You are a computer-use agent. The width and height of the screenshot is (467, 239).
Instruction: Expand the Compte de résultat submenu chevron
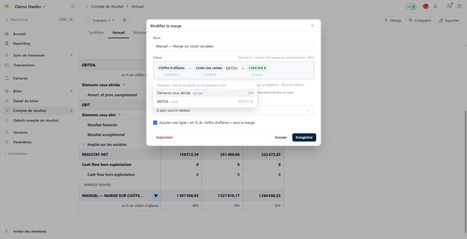click(72, 110)
